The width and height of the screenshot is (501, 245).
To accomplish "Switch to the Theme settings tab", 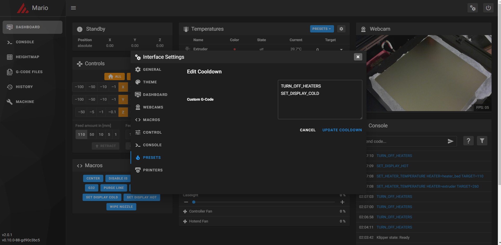I will pos(150,82).
